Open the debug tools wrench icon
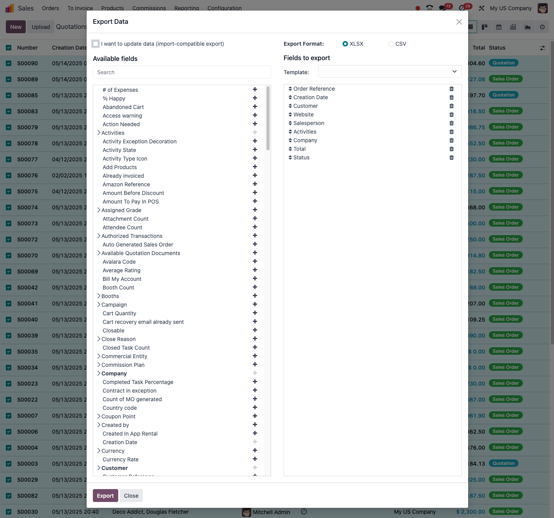554x518 pixels. (x=481, y=8)
